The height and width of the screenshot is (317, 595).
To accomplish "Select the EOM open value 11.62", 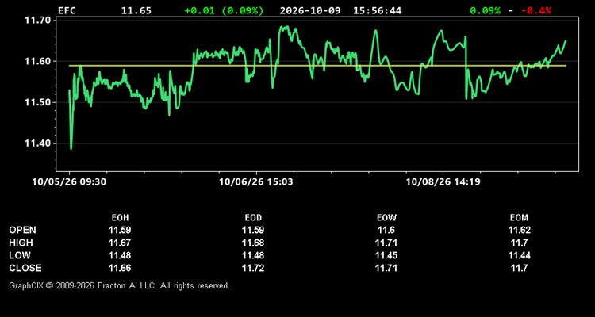I will [x=519, y=230].
